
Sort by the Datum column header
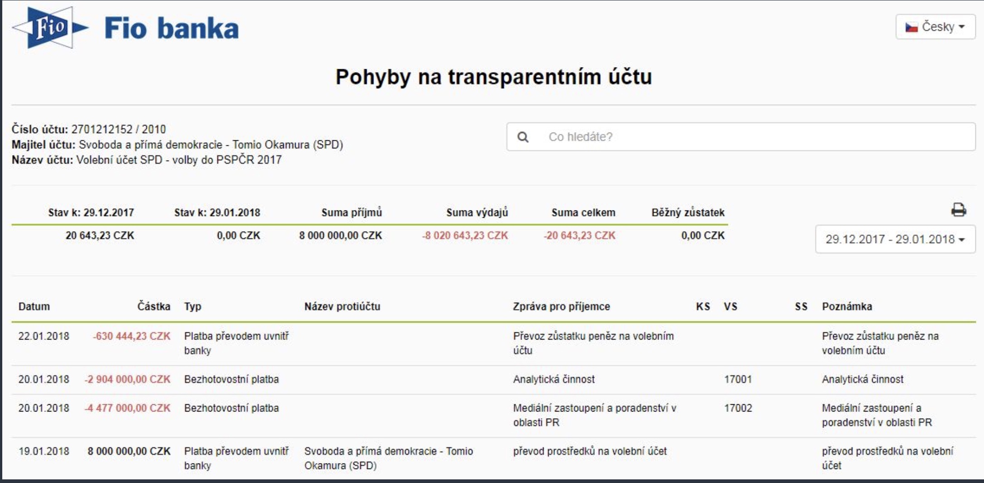tap(34, 306)
